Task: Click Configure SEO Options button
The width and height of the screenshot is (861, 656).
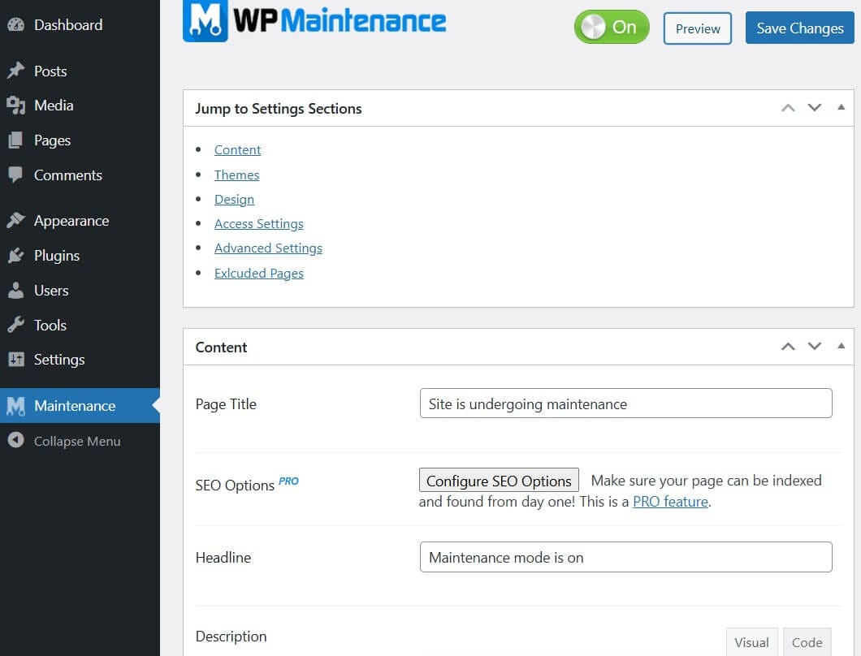Action: tap(499, 481)
